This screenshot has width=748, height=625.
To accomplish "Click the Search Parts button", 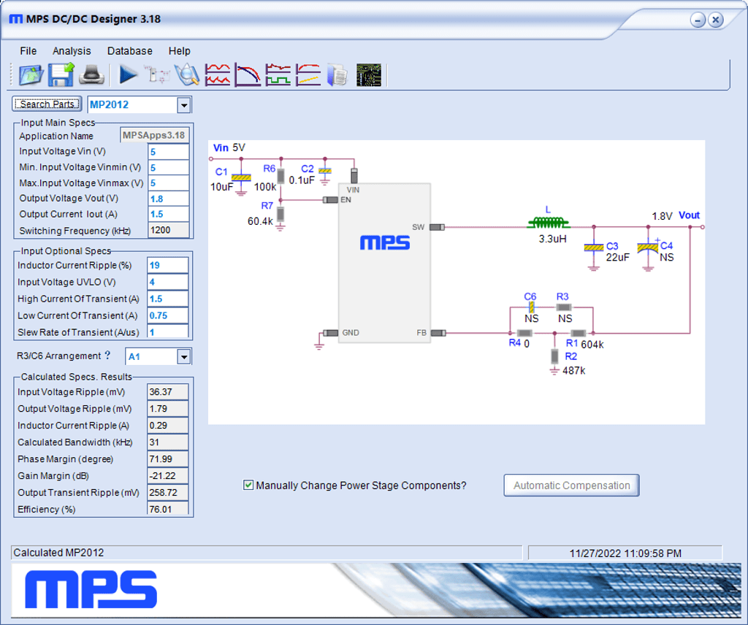I will click(47, 104).
